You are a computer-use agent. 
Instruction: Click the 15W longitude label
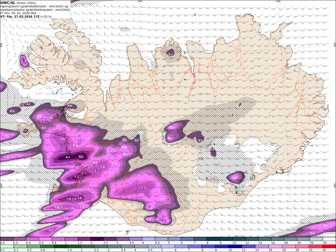[x=278, y=1]
